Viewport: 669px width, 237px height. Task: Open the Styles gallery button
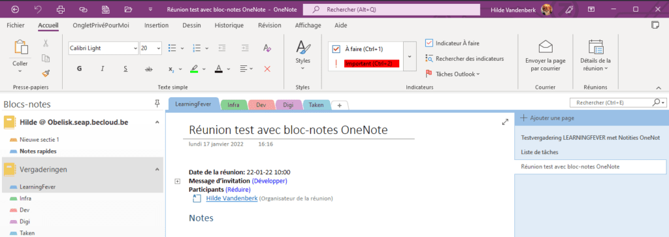303,55
